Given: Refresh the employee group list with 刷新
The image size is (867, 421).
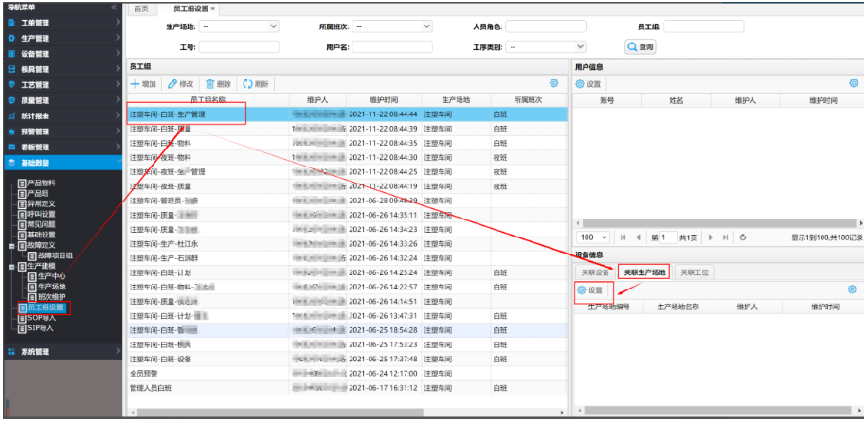Looking at the screenshot, I should point(256,84).
